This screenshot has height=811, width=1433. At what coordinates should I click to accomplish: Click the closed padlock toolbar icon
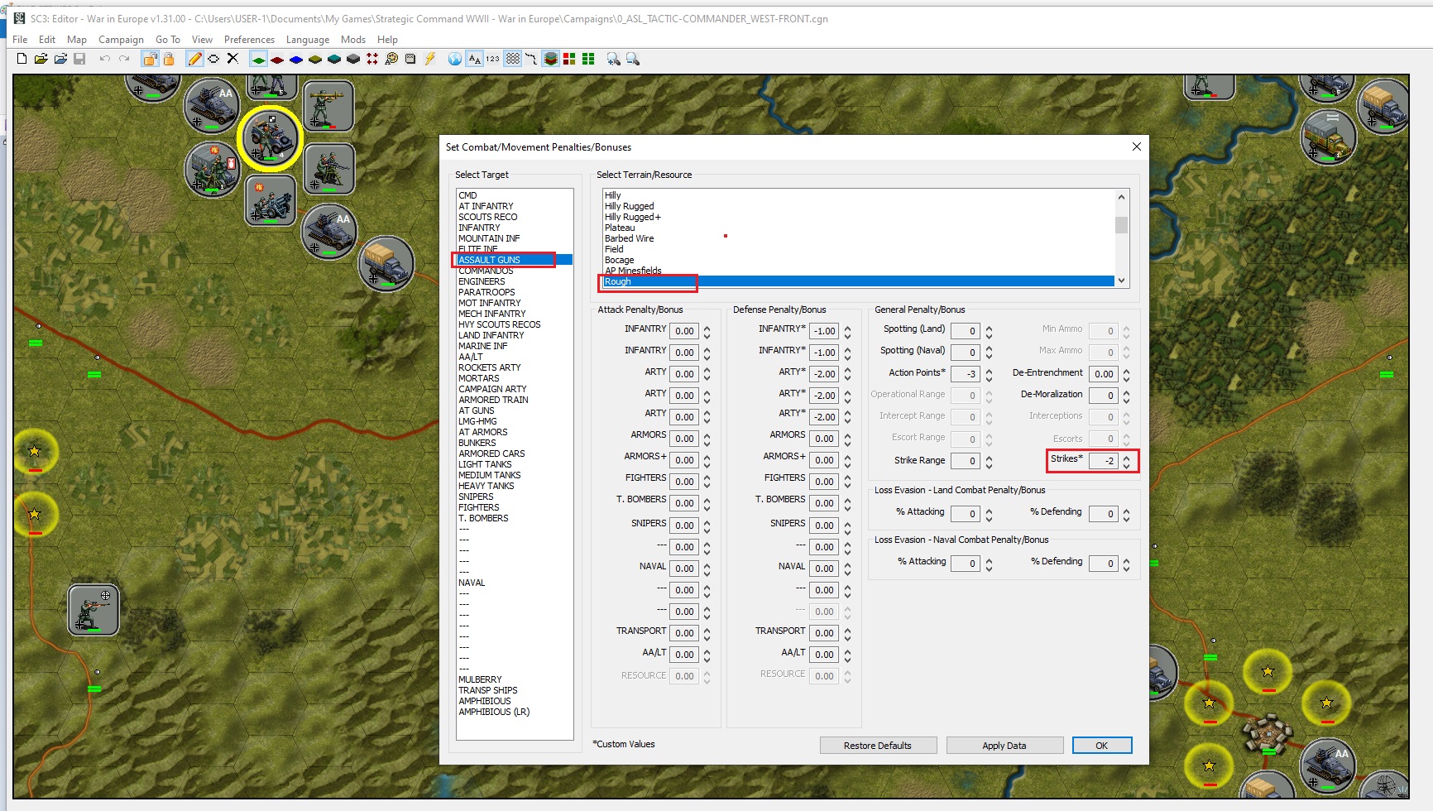(169, 59)
